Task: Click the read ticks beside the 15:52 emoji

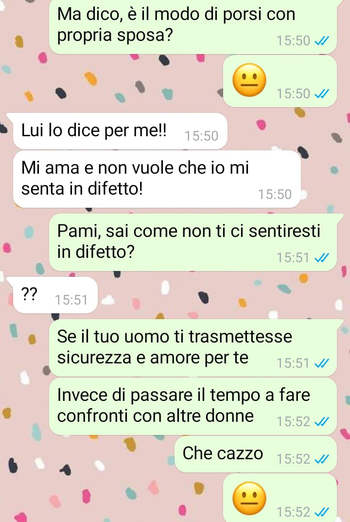Action: coord(322,512)
